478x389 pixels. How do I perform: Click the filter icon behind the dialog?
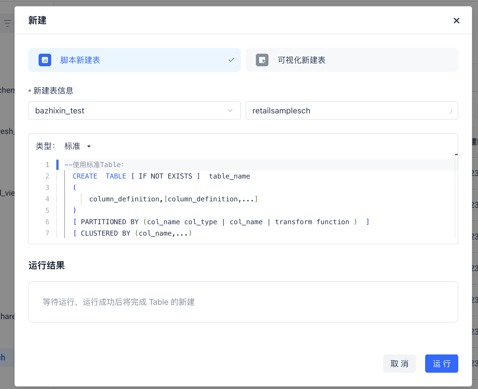(x=7, y=23)
